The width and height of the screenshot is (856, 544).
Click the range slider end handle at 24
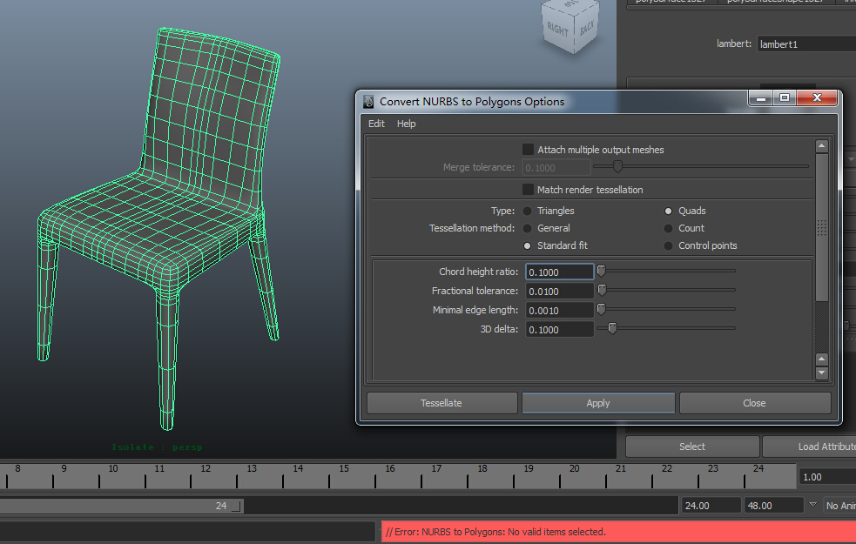(236, 507)
